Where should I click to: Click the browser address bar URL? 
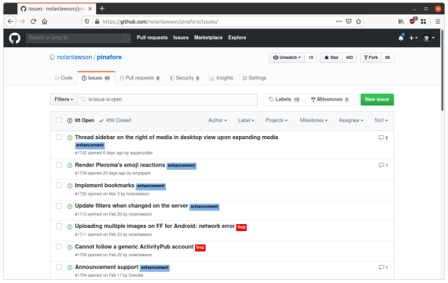coord(160,22)
